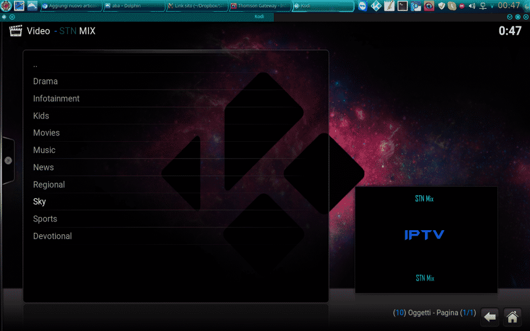Click the Video clapperboard icon
The image size is (530, 331).
pos(16,31)
